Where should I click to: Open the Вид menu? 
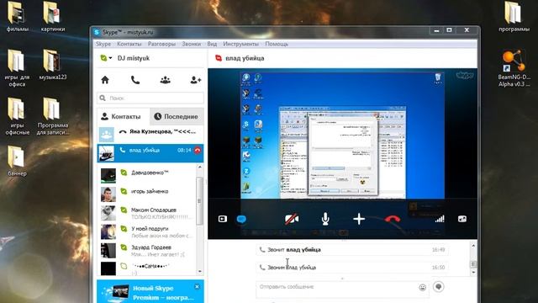click(212, 44)
